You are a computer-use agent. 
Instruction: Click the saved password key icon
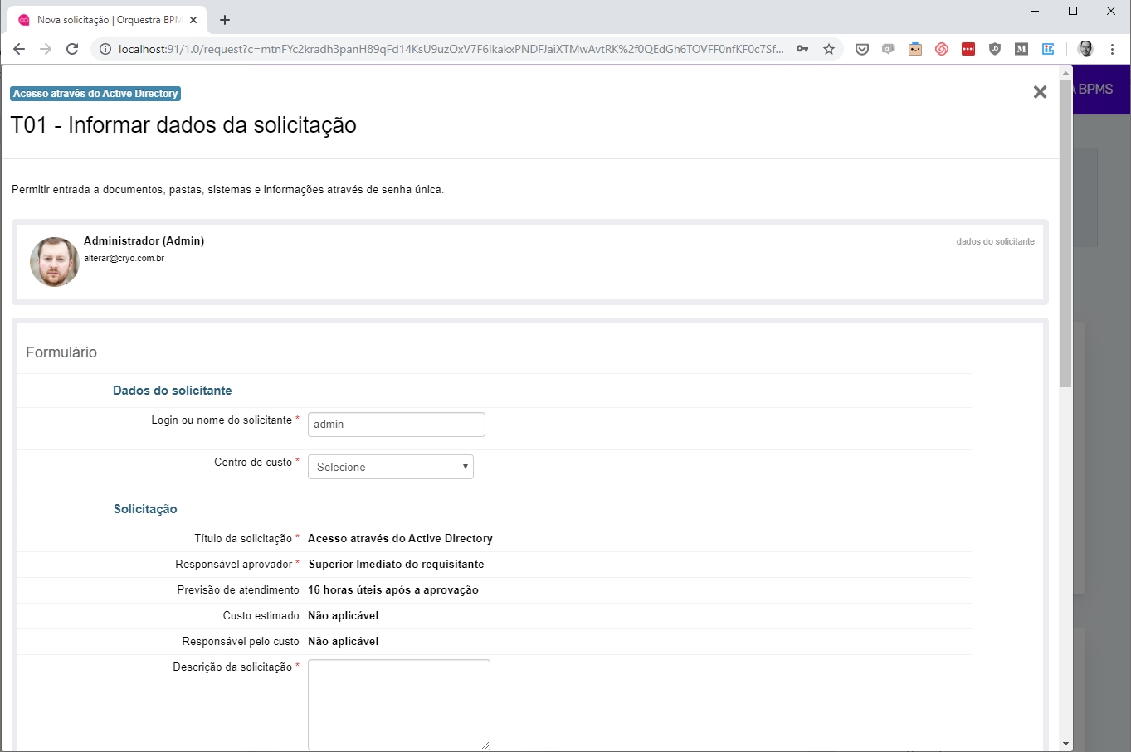[x=802, y=49]
